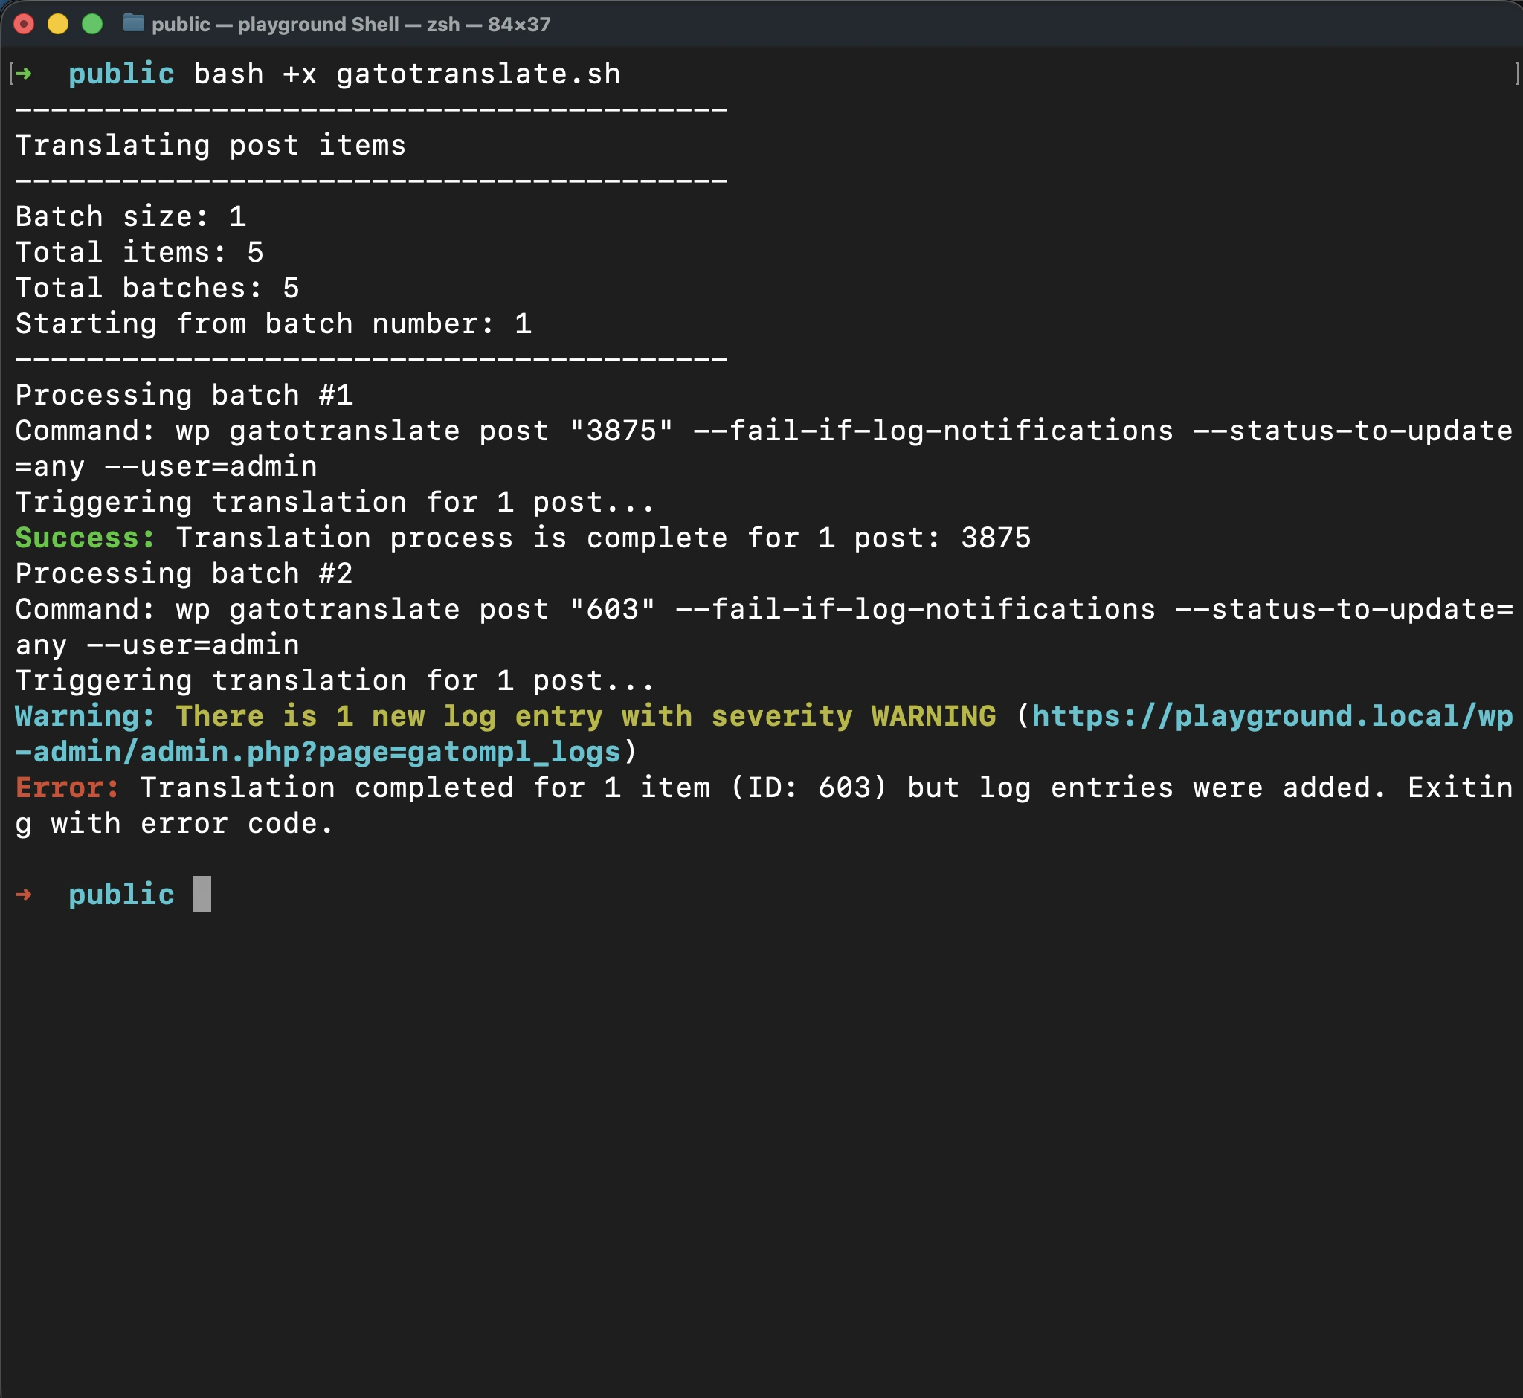Click the green arrow prompt next to bash command
The image size is (1523, 1398).
(x=24, y=74)
